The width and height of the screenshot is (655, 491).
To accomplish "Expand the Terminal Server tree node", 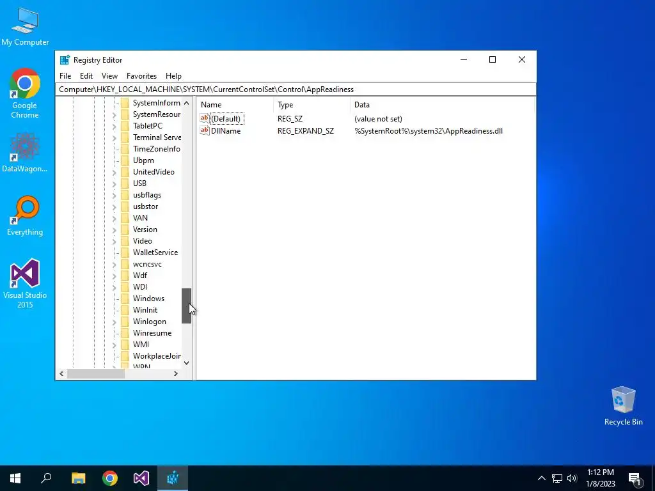I will point(114,138).
